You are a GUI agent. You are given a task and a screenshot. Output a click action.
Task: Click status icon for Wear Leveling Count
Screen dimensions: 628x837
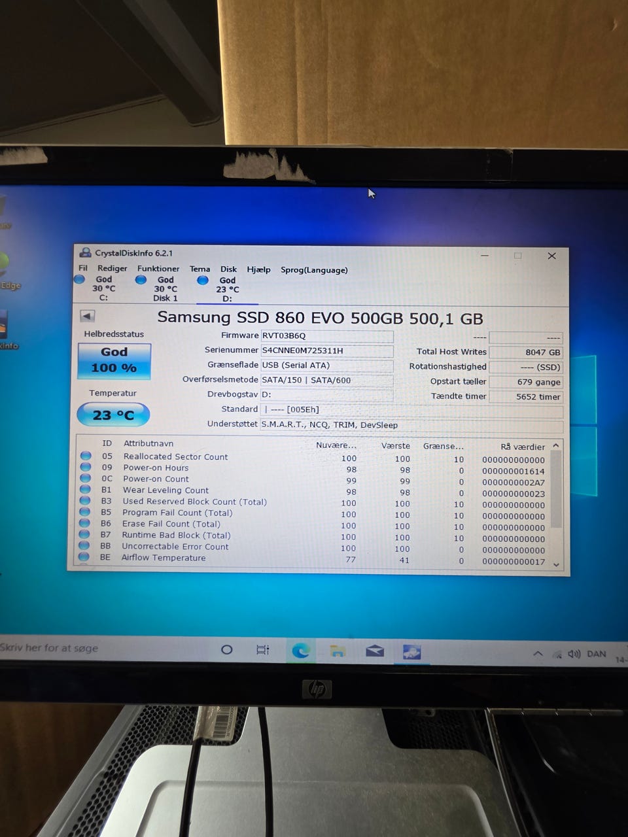(85, 490)
